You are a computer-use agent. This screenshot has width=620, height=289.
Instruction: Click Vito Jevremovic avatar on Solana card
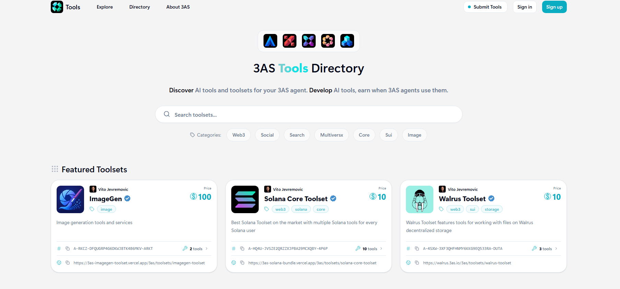268,189
